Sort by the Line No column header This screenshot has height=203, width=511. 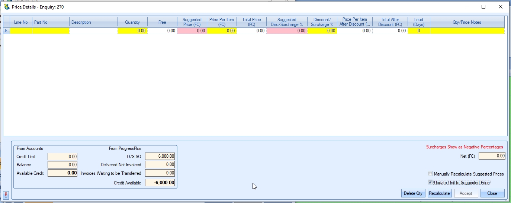21,22
